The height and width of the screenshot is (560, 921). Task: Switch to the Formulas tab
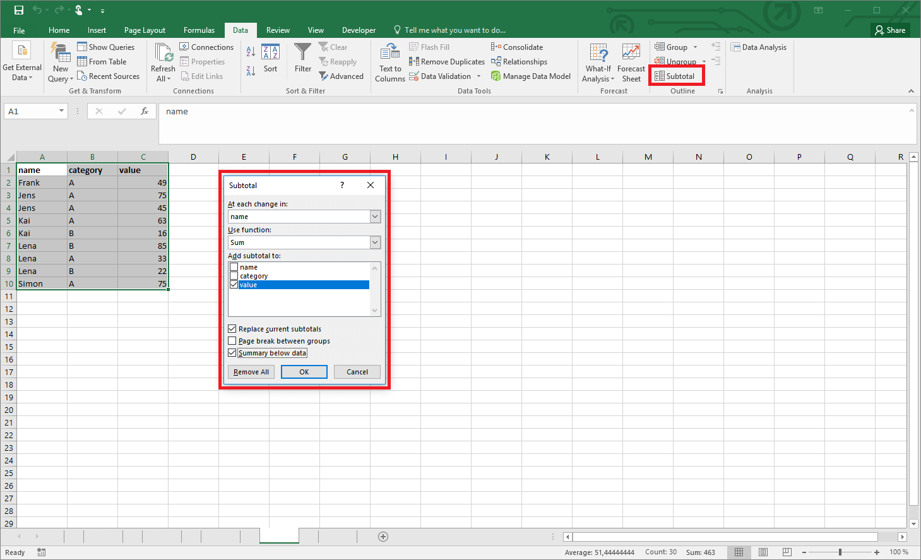pyautogui.click(x=199, y=30)
